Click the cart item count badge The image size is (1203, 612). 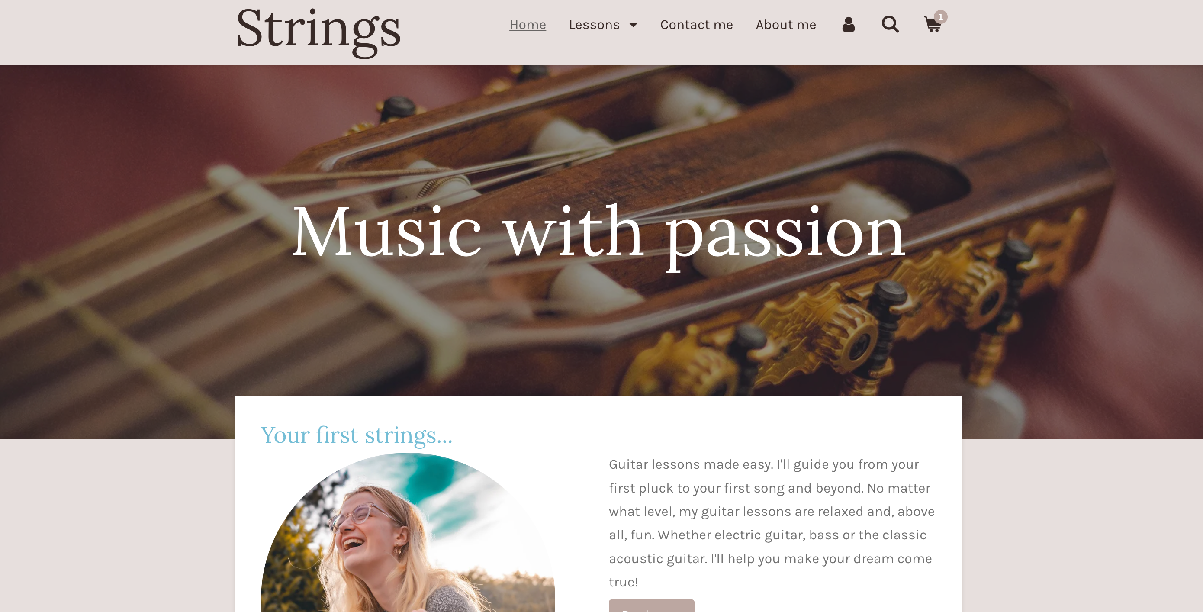940,17
